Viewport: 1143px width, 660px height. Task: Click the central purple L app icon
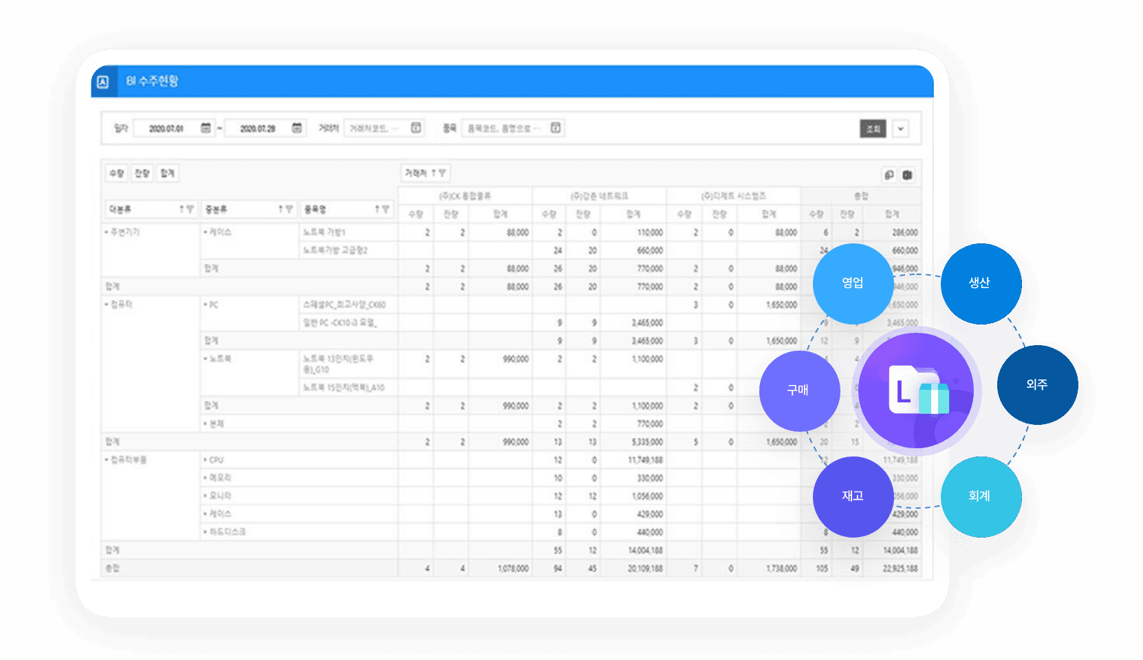pyautogui.click(x=916, y=390)
